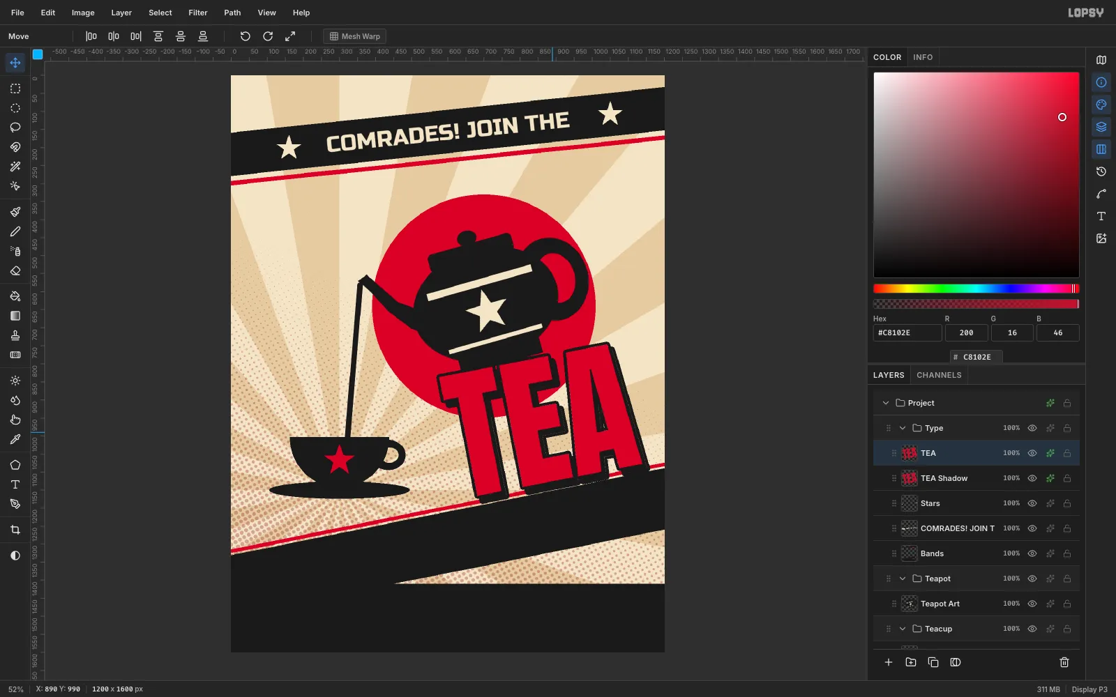The width and height of the screenshot is (1116, 697).
Task: Select the Crop tool
Action: coord(15,530)
